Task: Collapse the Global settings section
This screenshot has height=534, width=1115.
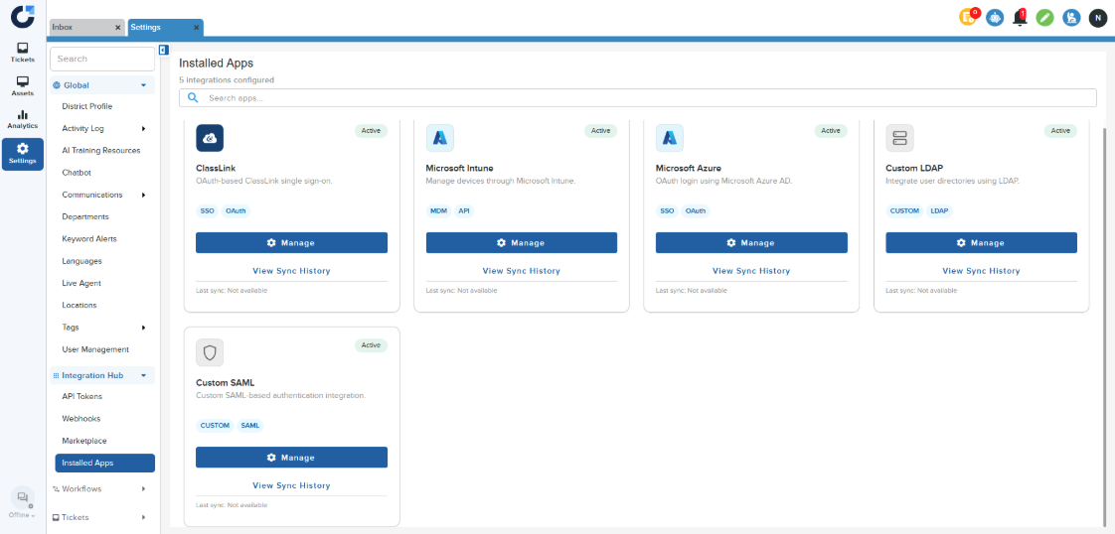Action: pyautogui.click(x=143, y=85)
